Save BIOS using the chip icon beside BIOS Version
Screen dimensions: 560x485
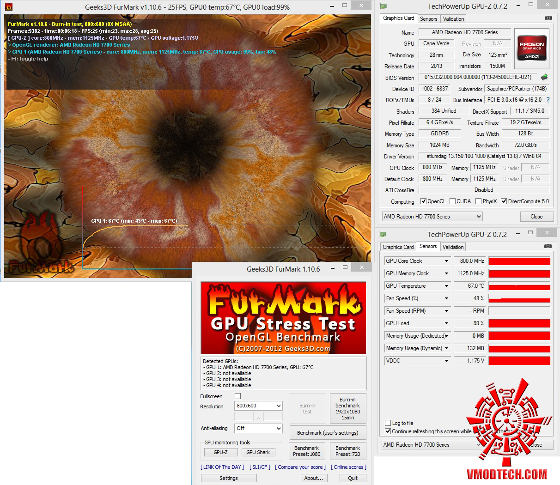tap(544, 77)
